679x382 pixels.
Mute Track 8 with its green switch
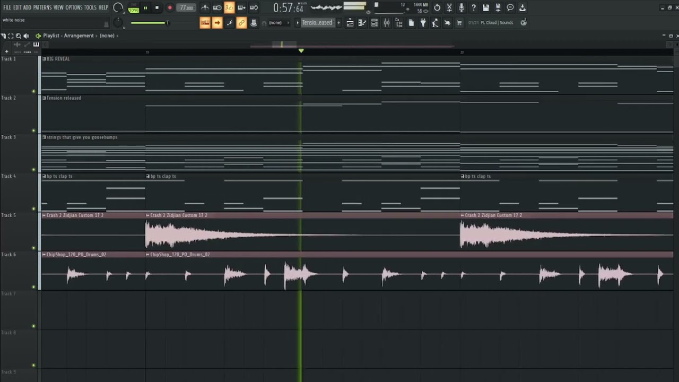pyautogui.click(x=34, y=366)
